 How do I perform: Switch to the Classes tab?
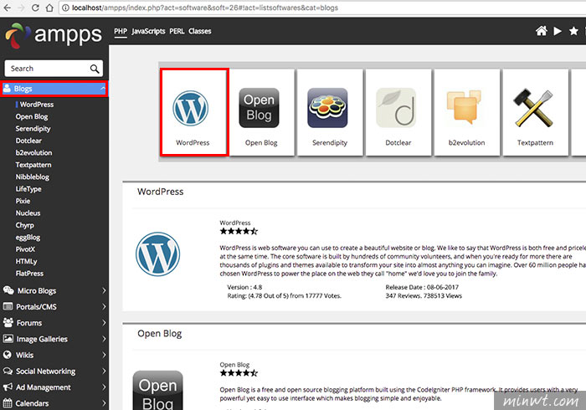coord(199,31)
